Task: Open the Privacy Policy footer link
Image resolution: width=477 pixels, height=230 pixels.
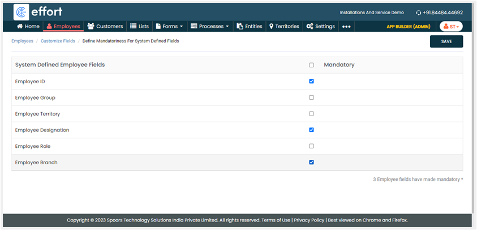Action: click(x=309, y=220)
